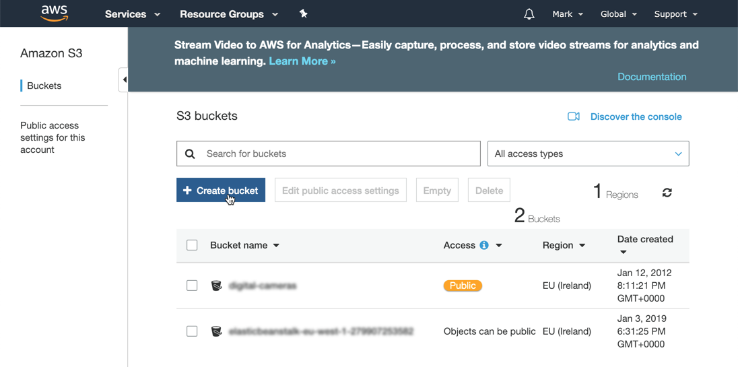
Task: Click the bucket icon in the Public row
Action: click(216, 286)
